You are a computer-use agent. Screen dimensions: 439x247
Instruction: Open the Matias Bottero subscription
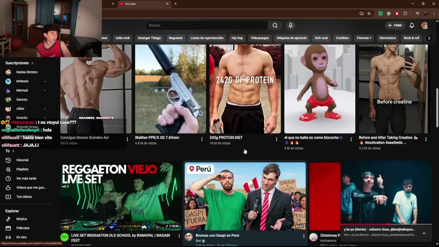pyautogui.click(x=26, y=72)
